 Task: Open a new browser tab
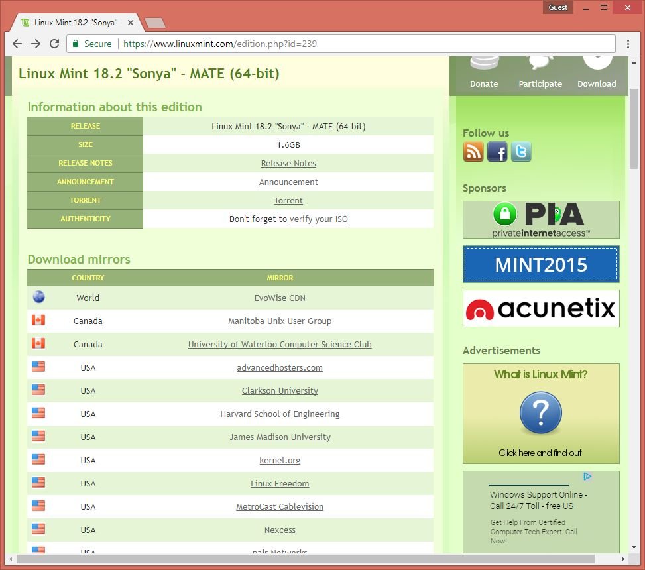(x=156, y=23)
